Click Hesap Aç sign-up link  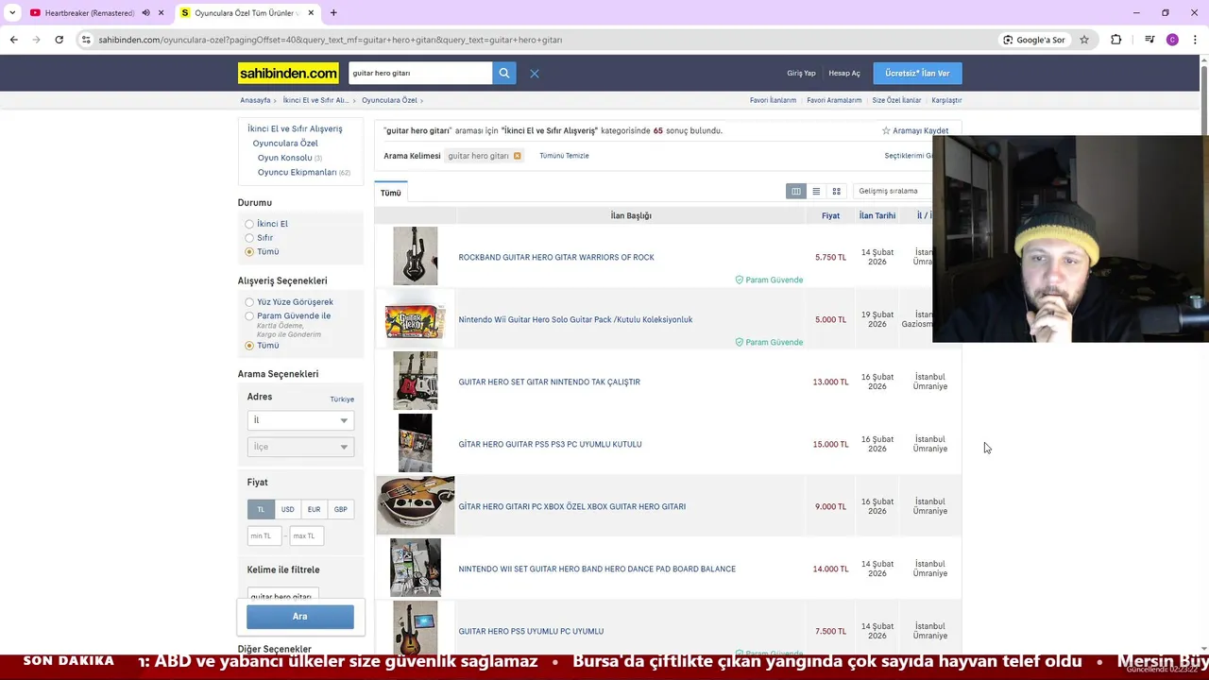point(844,73)
